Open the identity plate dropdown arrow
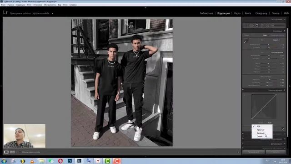The width and height of the screenshot is (291, 164). (x=53, y=13)
